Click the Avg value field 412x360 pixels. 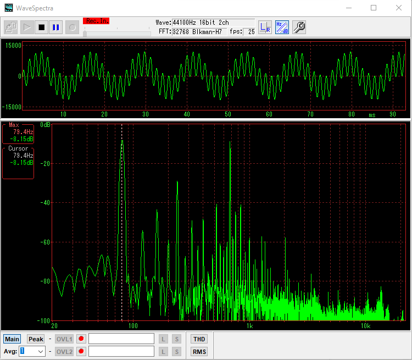(28, 351)
